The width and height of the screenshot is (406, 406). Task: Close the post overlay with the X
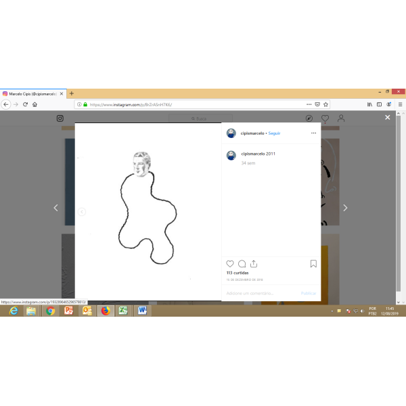coord(388,117)
